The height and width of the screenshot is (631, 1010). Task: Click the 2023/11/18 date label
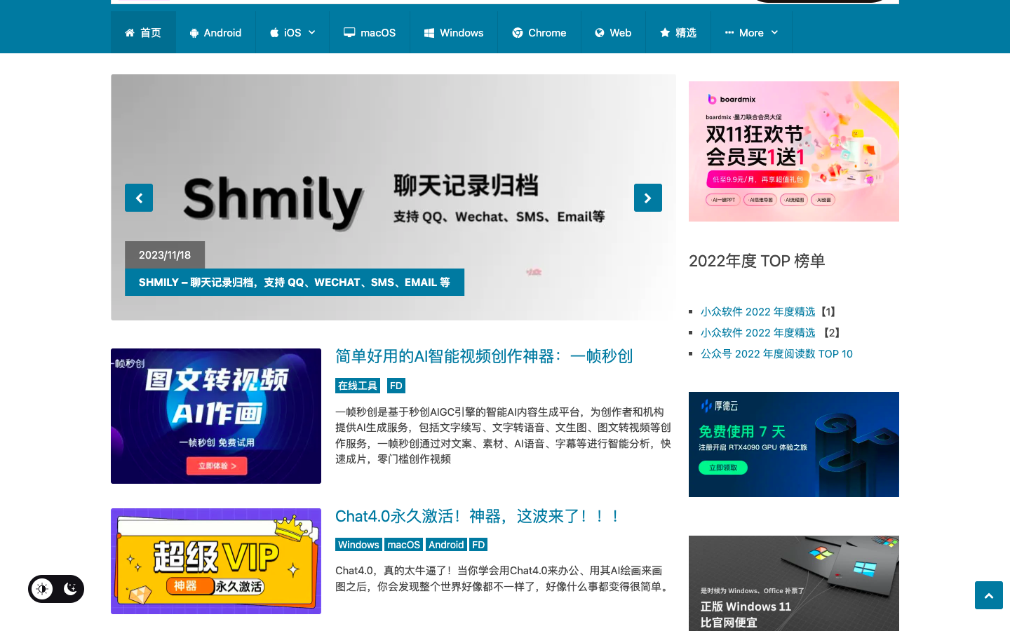165,255
